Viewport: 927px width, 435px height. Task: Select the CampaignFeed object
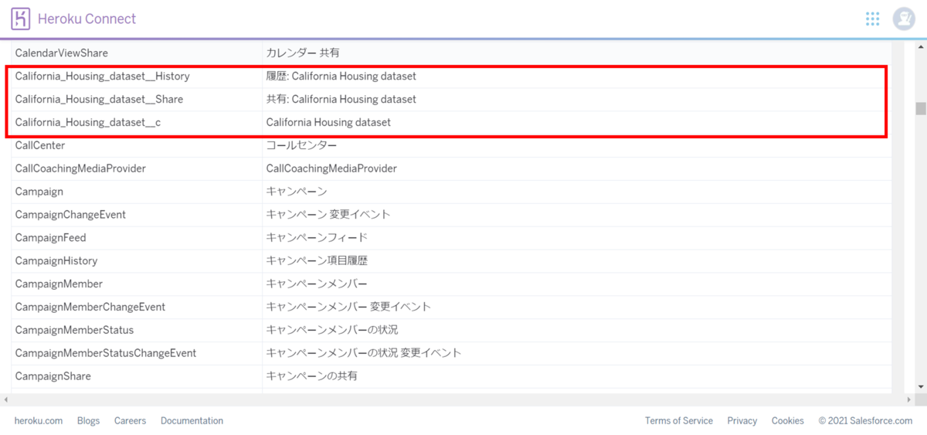pyautogui.click(x=50, y=238)
